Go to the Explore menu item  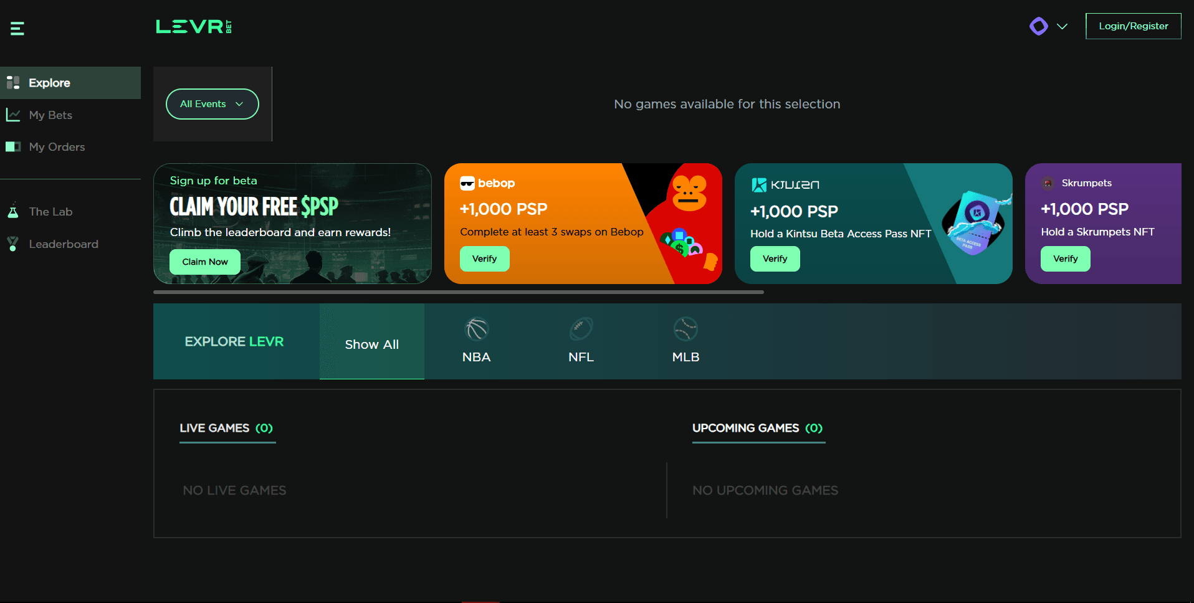tap(70, 83)
